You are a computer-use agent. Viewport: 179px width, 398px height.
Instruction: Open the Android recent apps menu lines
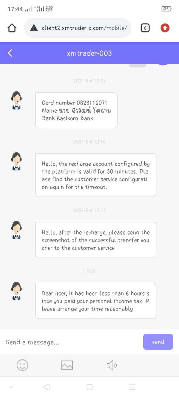point(132,387)
